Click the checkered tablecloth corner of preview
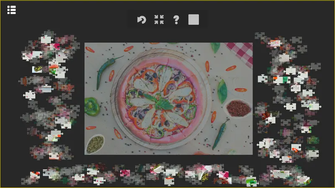The image size is (335, 188). point(240,53)
